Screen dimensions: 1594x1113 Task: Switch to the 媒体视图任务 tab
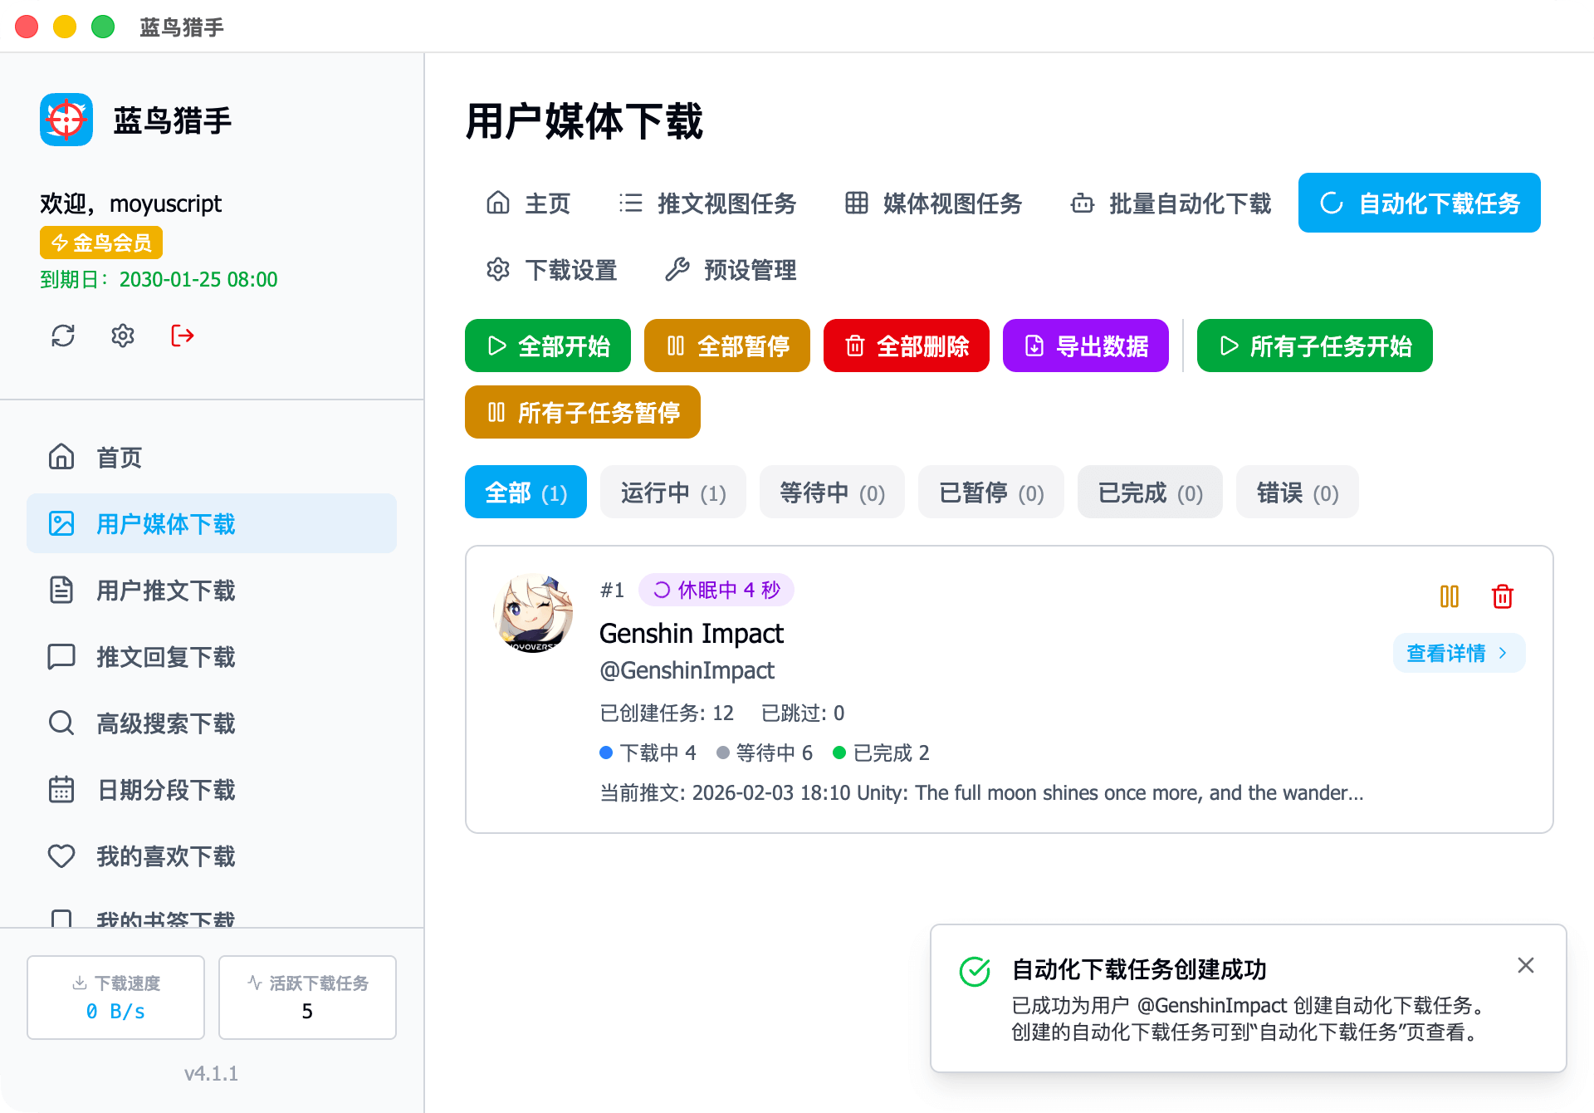pyautogui.click(x=934, y=203)
